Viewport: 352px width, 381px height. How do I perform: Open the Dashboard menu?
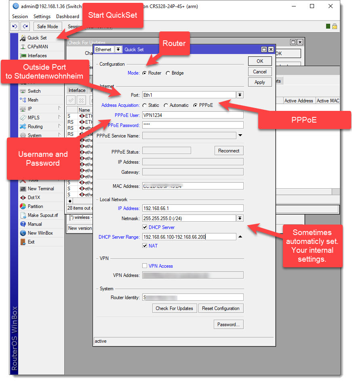pyautogui.click(x=67, y=17)
